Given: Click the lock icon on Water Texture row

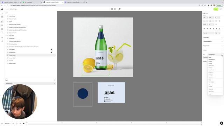Looking at the screenshot, I should (51, 52).
